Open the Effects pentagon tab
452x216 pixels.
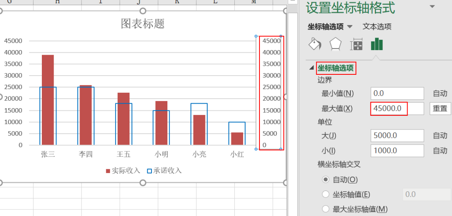[x=335, y=44]
